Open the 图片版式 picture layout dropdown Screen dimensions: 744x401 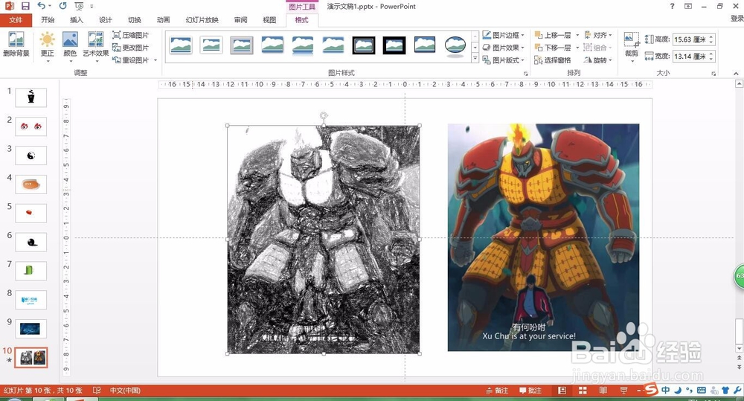[x=503, y=60]
